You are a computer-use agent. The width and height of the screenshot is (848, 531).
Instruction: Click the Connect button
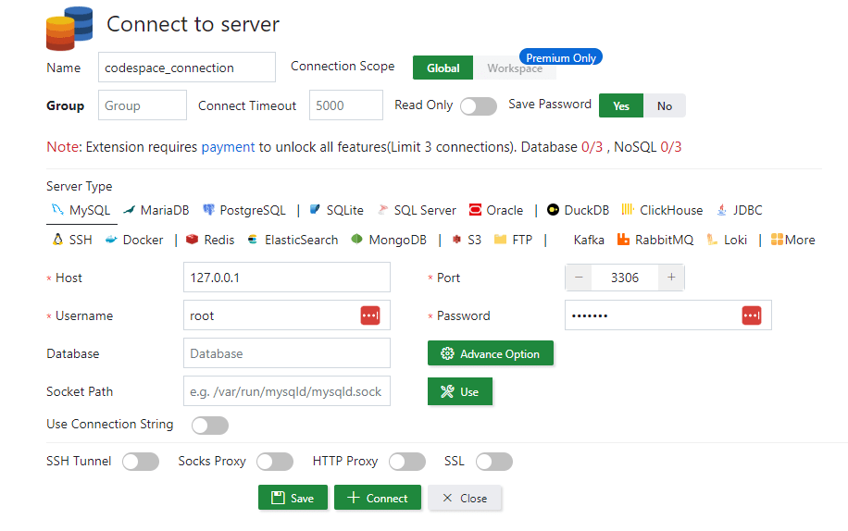(378, 498)
